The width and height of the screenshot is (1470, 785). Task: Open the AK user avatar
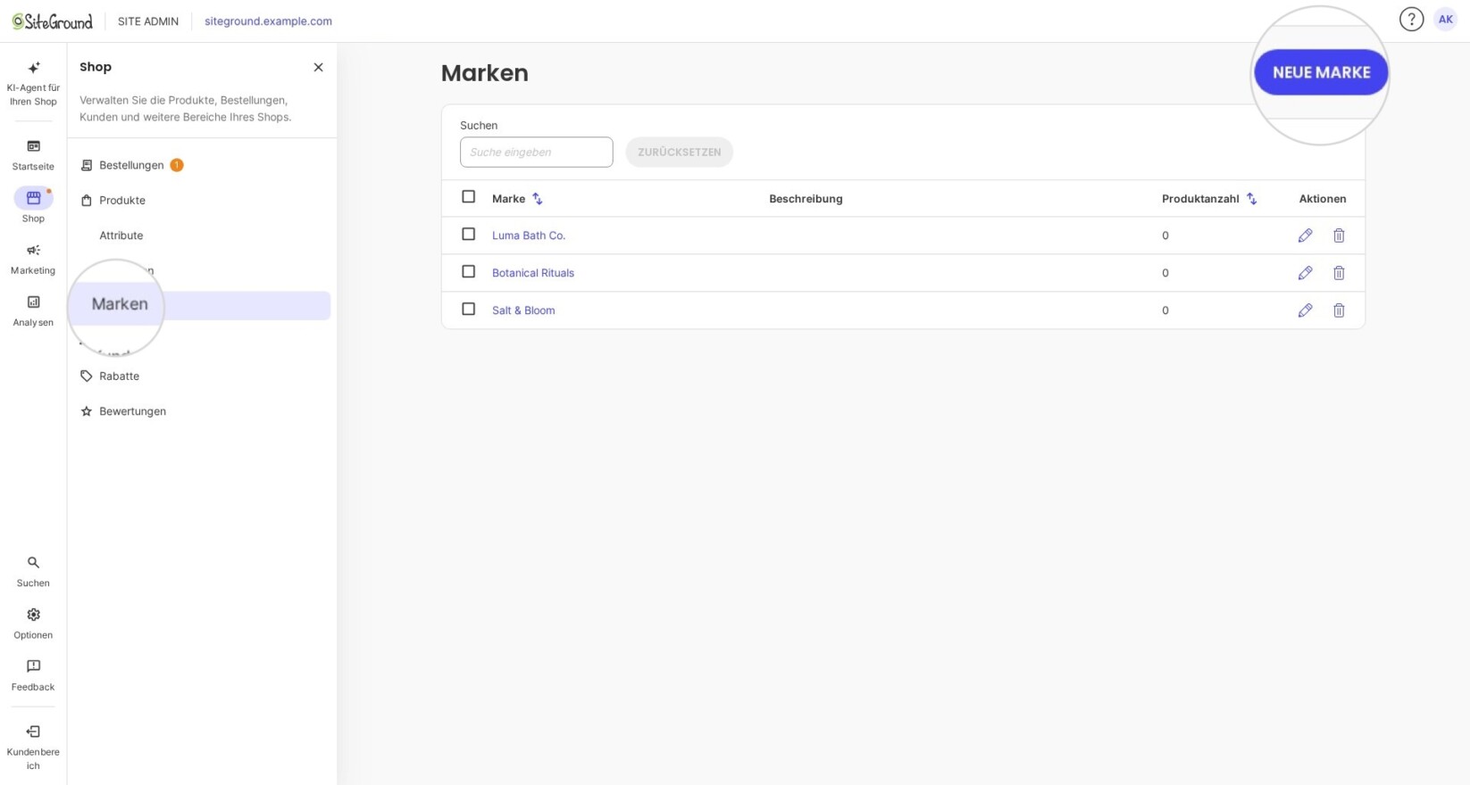tap(1445, 19)
